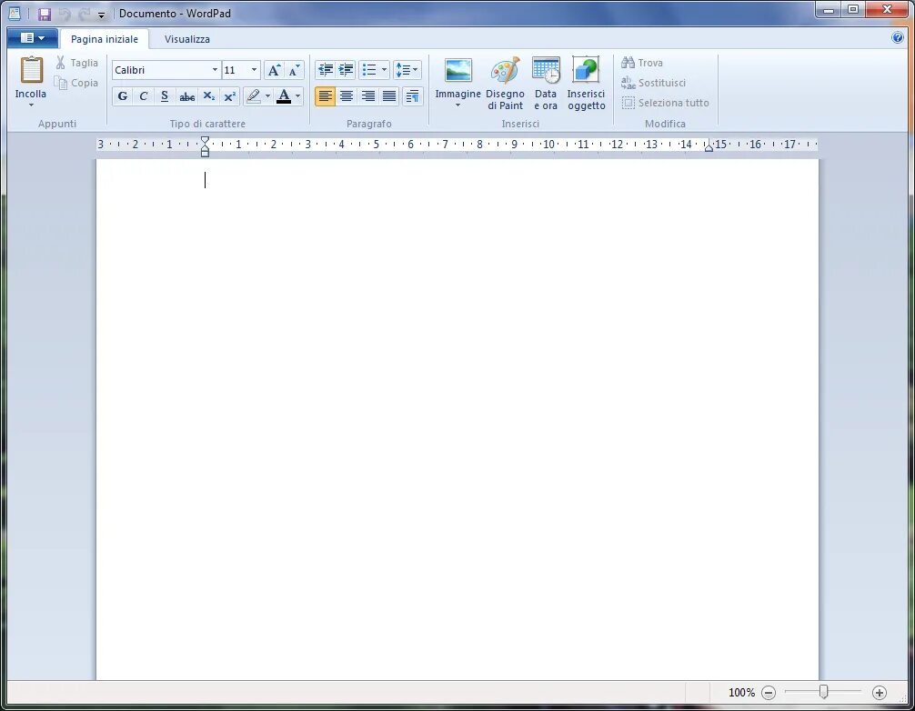Zoom in with the plus button
This screenshot has height=711, width=915.
(880, 693)
